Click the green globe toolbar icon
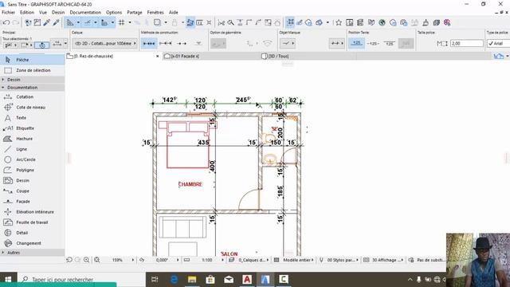 [x=382, y=22]
